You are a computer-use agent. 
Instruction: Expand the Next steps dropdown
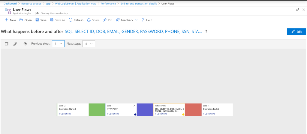89,44
